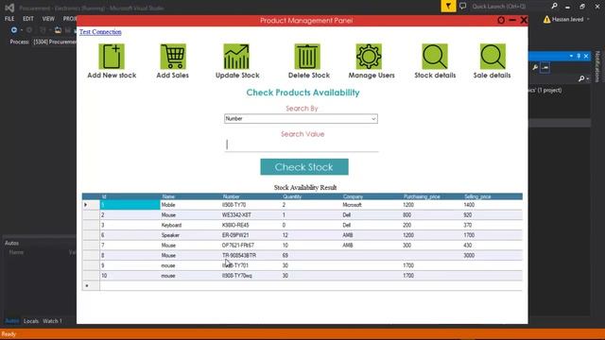
Task: Click new-row asterisk row header in grid
Action: point(91,285)
